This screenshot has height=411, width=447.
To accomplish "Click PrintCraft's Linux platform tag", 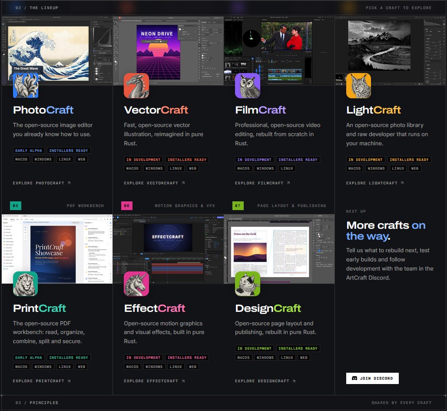I will [65, 367].
